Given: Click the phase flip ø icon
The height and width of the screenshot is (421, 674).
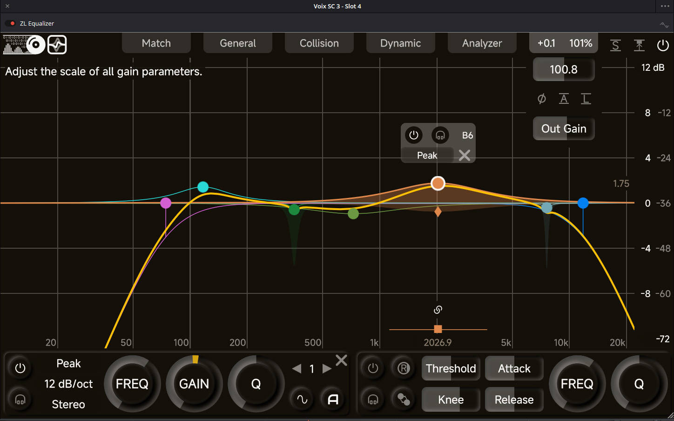Looking at the screenshot, I should [x=541, y=99].
